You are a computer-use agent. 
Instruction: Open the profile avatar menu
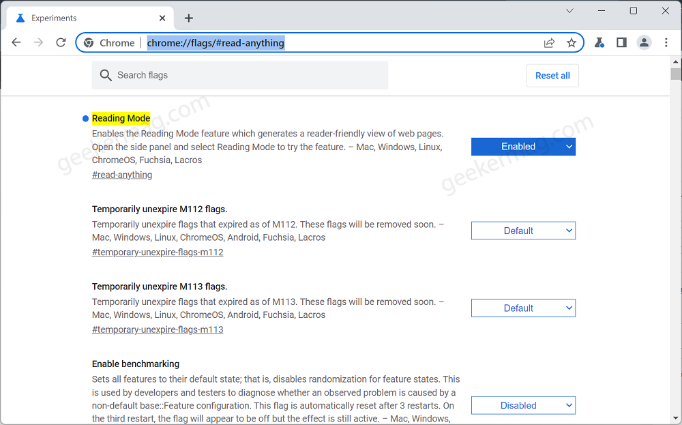644,42
